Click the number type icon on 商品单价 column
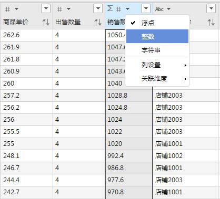Viewport: 220px width, 199px height. coord(7,9)
